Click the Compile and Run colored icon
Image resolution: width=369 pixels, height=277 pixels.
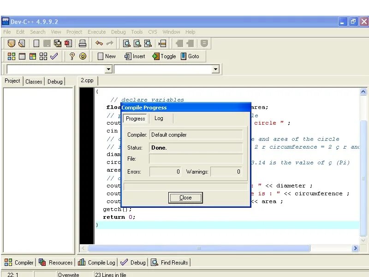33,56
